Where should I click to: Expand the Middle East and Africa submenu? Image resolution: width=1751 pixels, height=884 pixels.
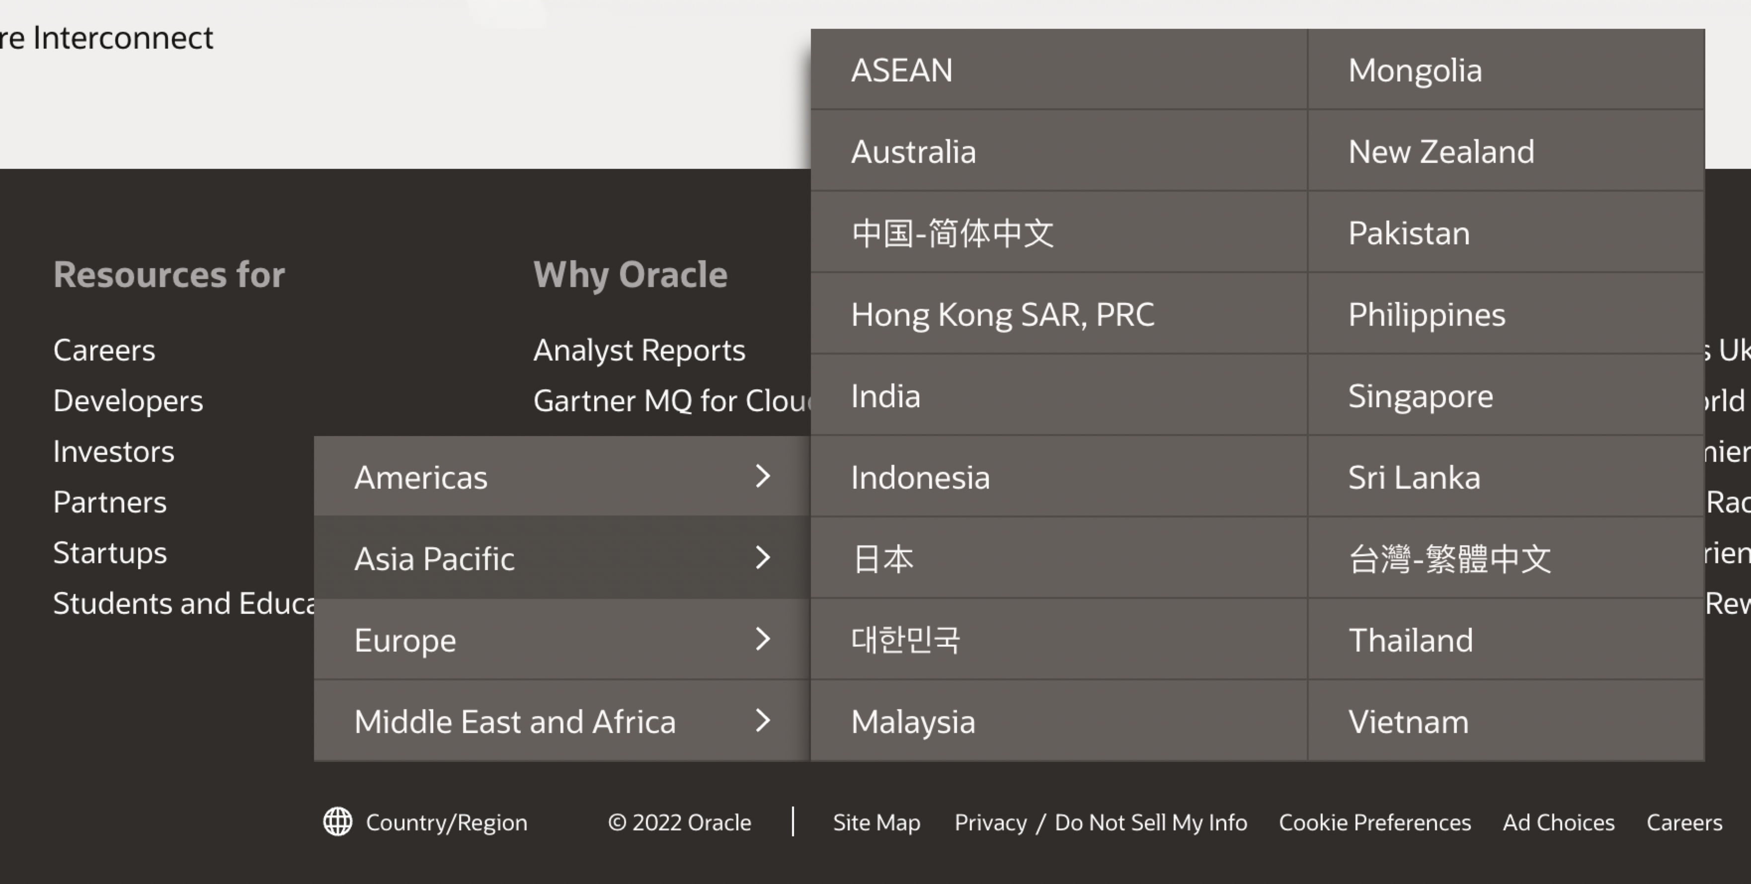point(514,721)
